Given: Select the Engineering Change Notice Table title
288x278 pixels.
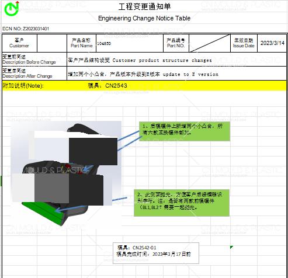Looking at the screenshot, I should point(144,18).
